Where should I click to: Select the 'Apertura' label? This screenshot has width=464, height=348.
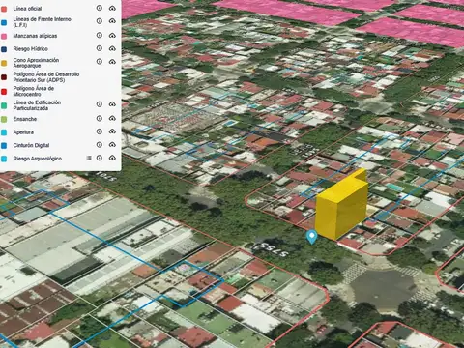coord(23,132)
